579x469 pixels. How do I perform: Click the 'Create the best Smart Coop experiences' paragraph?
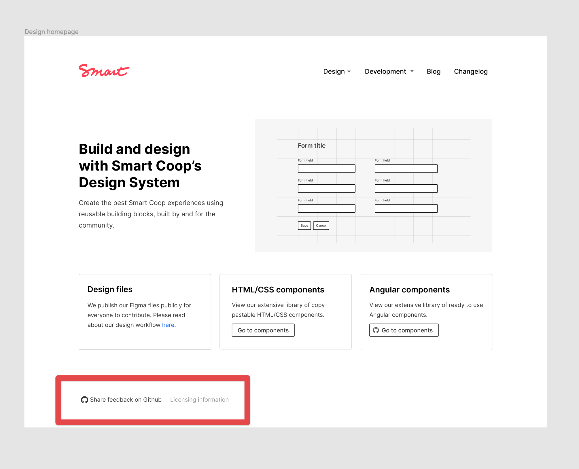151,214
